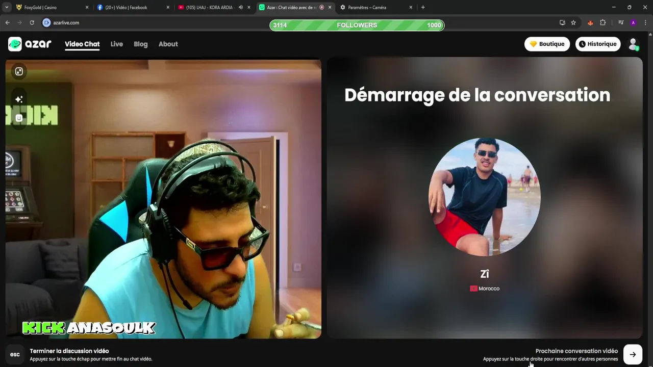Open the Extensions puzzle menu
The height and width of the screenshot is (367, 653).
point(603,22)
